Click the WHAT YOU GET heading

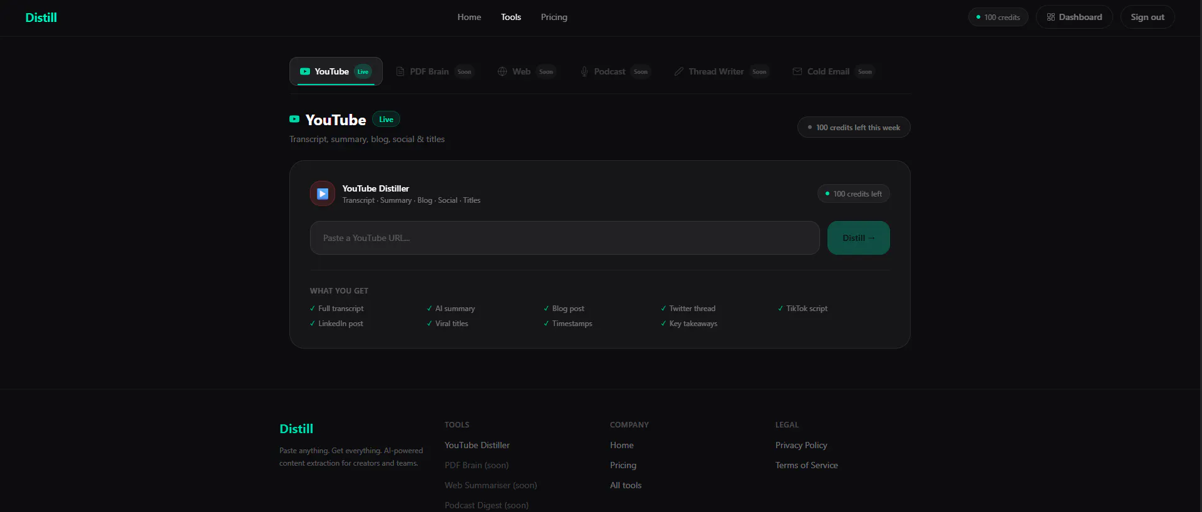pyautogui.click(x=339, y=291)
